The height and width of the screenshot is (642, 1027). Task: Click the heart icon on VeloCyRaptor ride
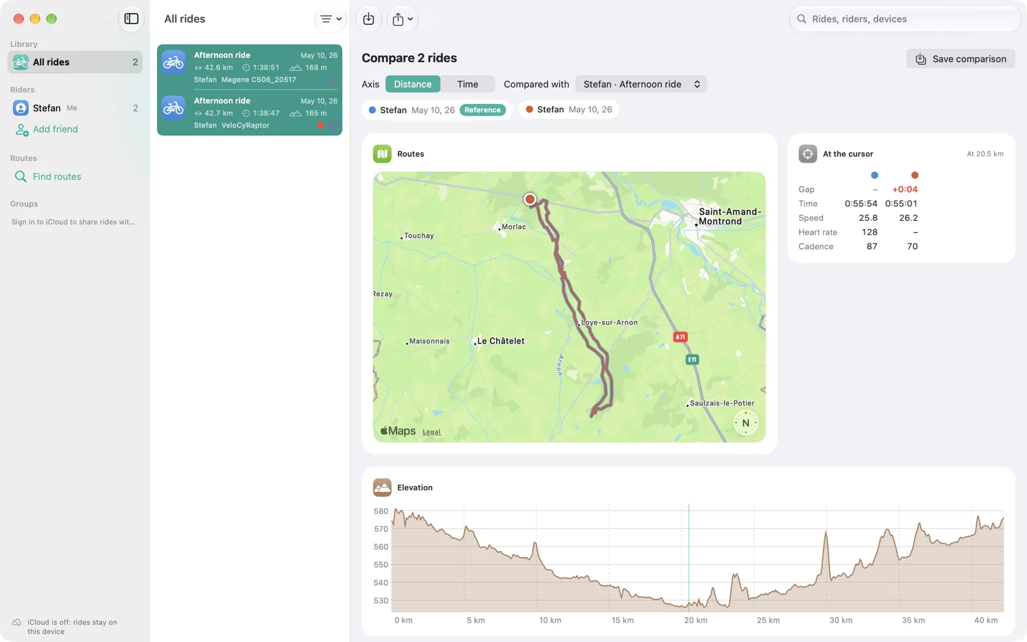coord(320,126)
